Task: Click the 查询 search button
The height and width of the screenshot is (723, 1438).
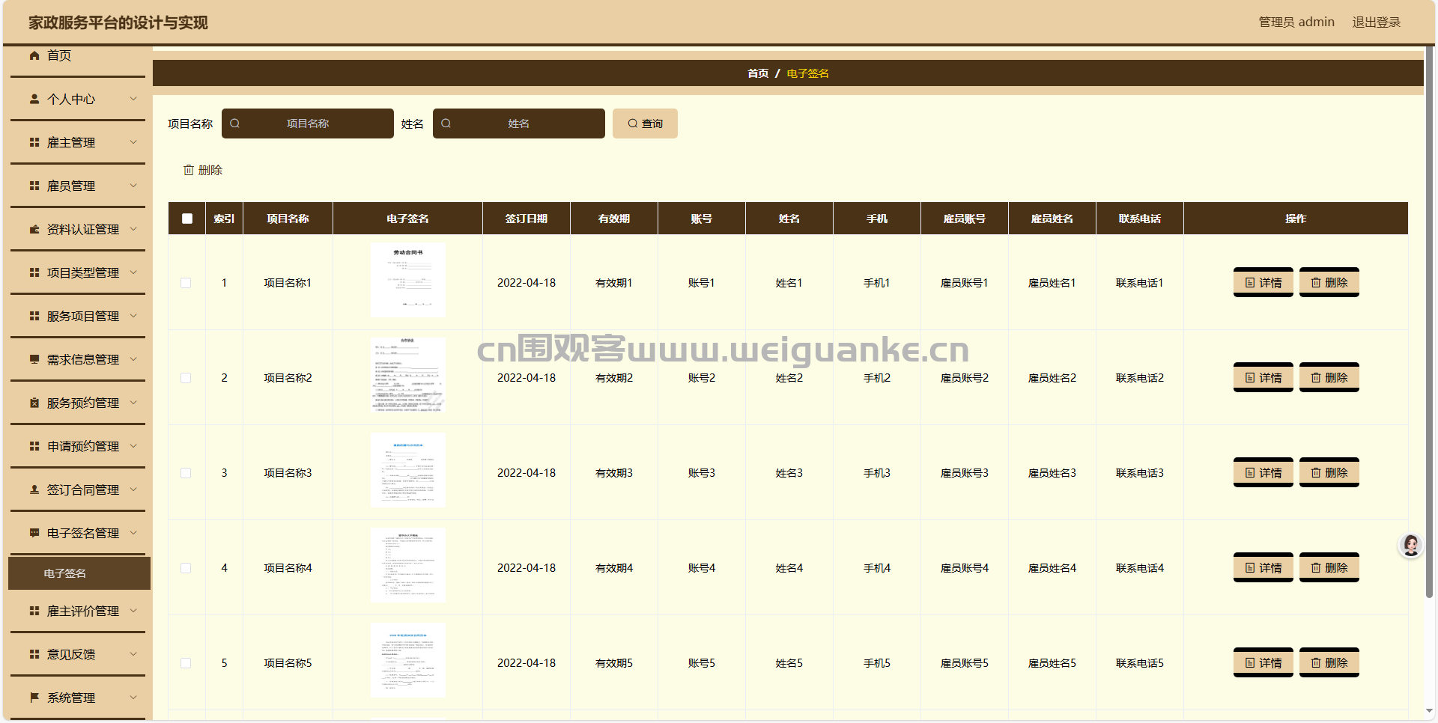Action: point(645,123)
